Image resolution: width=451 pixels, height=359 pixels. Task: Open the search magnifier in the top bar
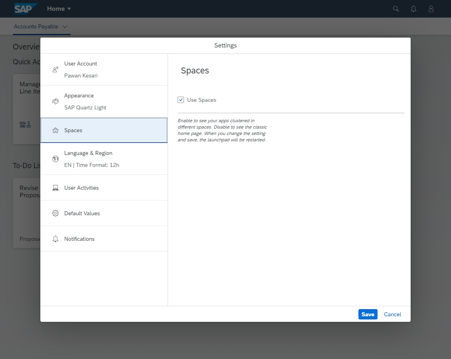click(x=396, y=8)
